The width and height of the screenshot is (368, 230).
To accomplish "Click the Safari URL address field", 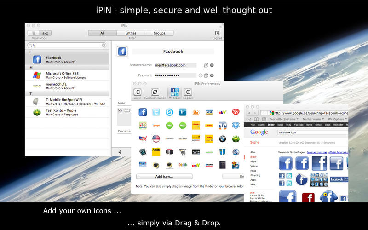I will tap(309, 113).
